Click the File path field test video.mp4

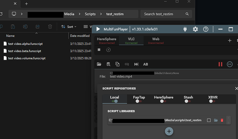[x=173, y=77]
